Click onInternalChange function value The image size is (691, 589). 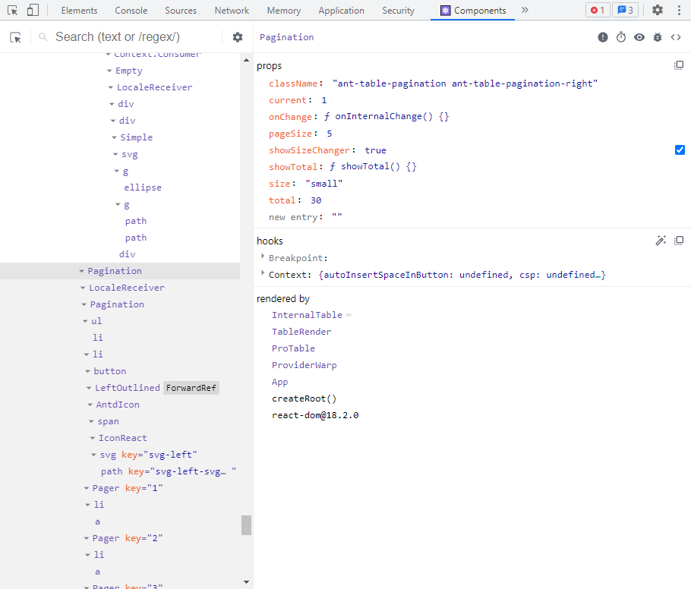point(387,117)
